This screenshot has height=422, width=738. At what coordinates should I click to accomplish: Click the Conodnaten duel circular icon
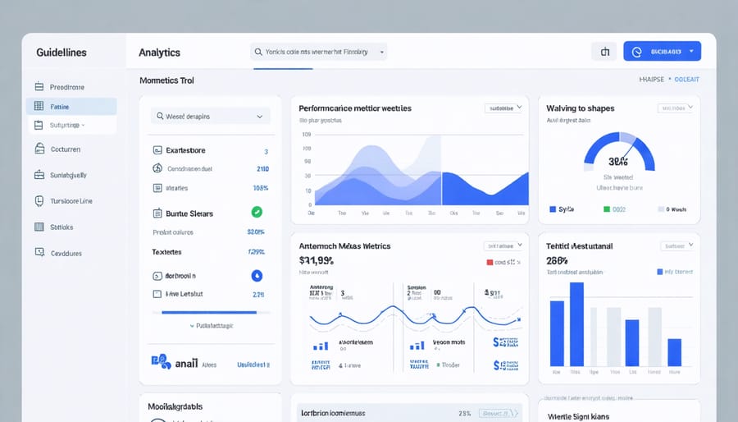(x=157, y=168)
